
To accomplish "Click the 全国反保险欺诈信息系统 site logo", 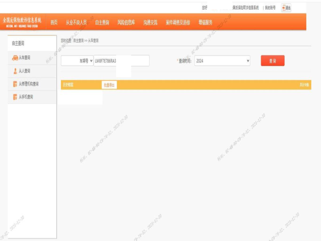I will 20,21.
